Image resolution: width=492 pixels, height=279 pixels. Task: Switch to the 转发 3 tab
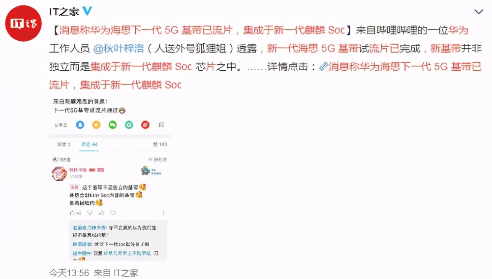(x=63, y=144)
